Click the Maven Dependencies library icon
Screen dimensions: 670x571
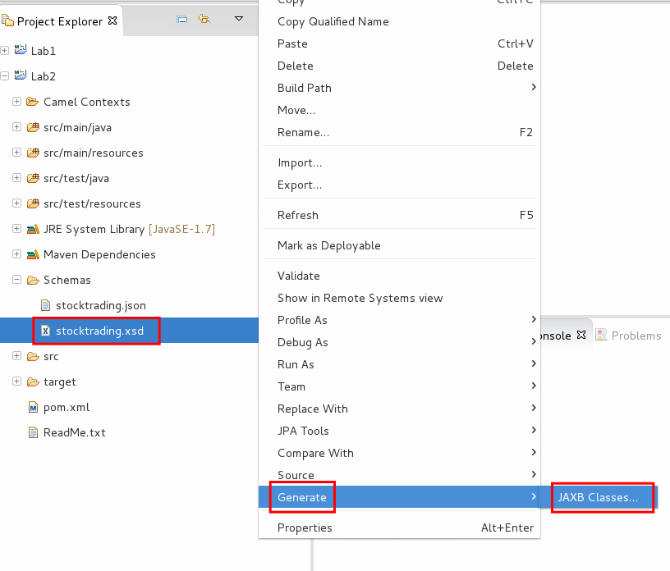33,254
